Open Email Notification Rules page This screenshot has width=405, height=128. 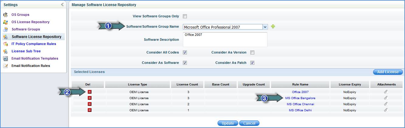click(31, 66)
